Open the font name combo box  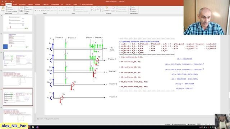coord(40,8)
